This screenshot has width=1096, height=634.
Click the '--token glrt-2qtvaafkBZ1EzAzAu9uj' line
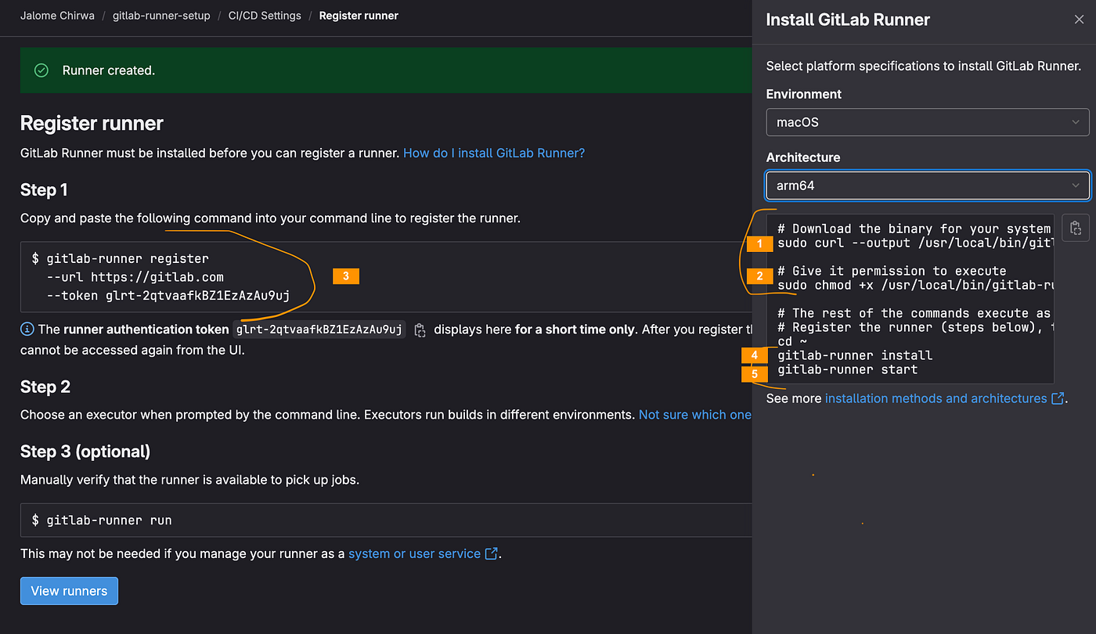point(168,296)
